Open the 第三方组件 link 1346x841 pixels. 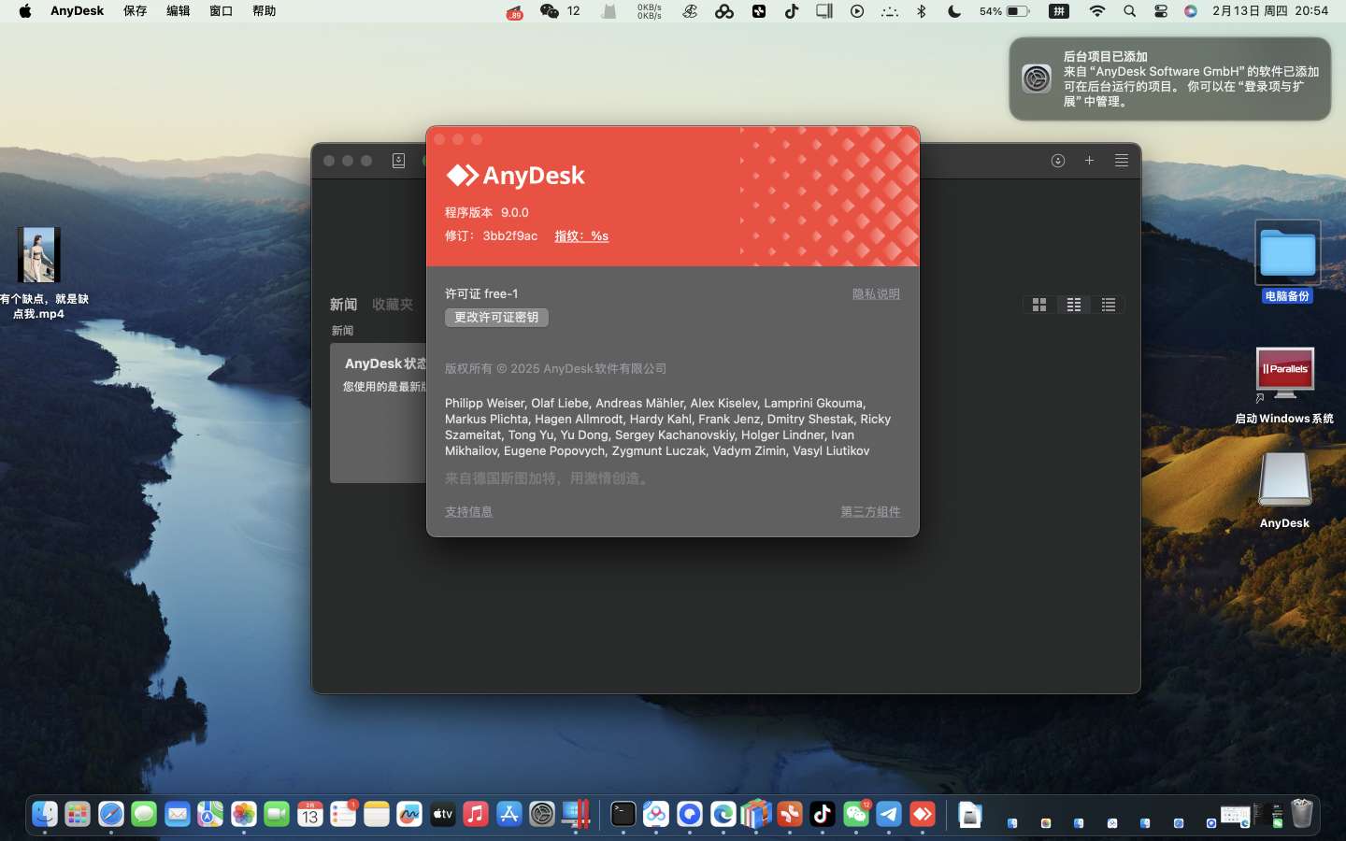[x=870, y=512]
